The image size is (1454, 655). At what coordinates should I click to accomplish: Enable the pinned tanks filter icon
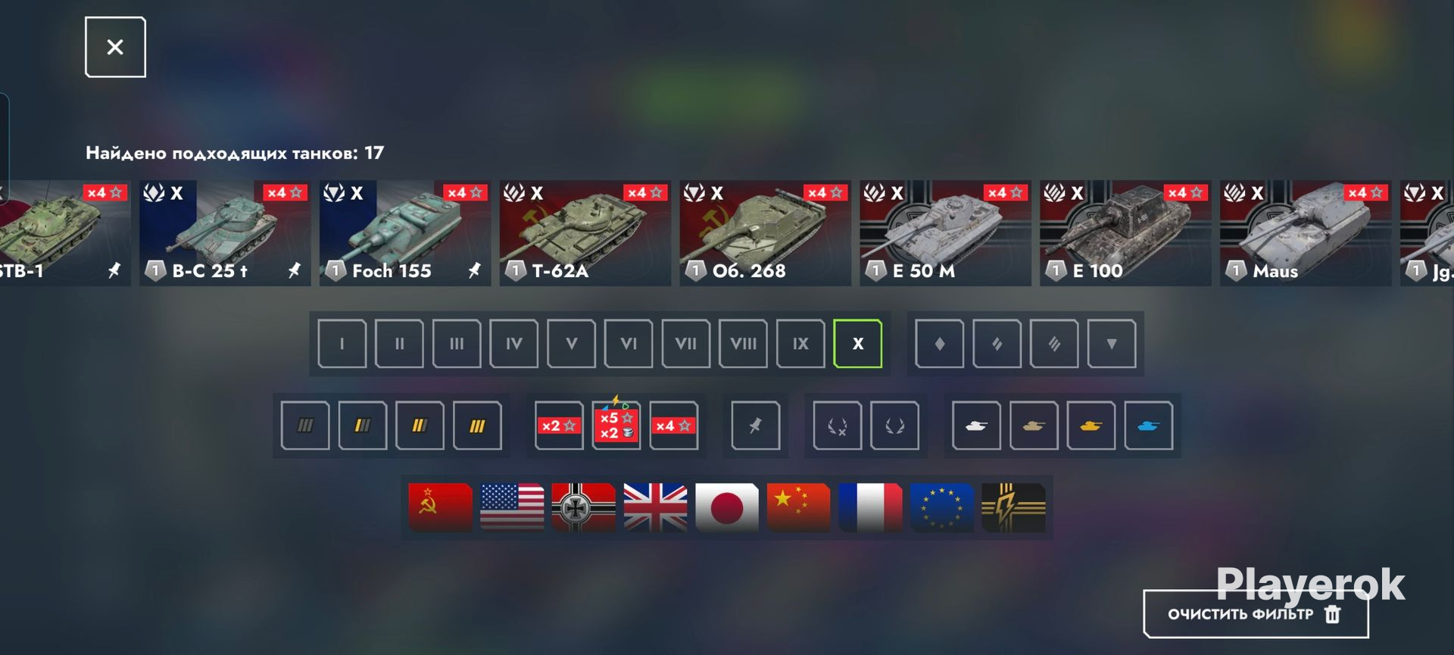(x=755, y=426)
